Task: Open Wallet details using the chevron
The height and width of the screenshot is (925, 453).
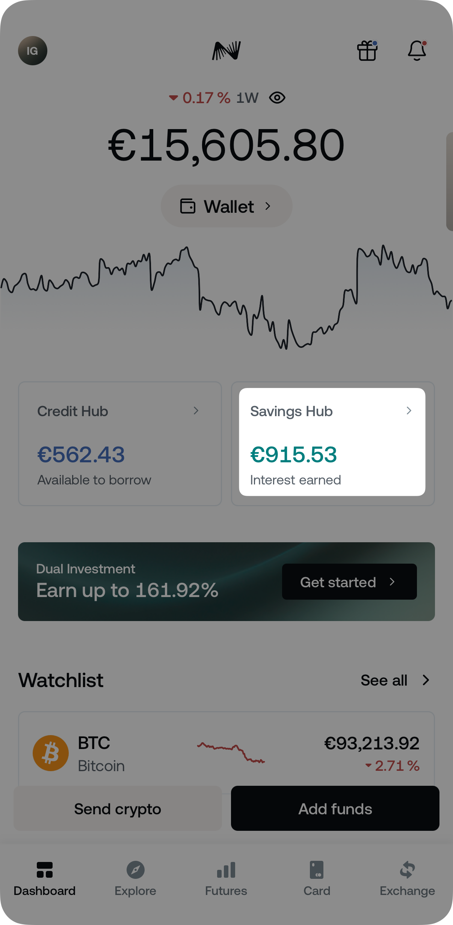Action: tap(269, 206)
